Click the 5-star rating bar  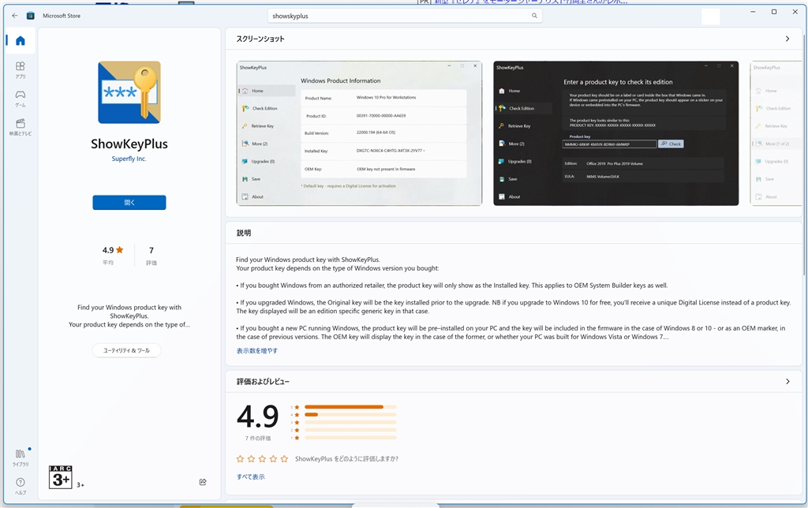(x=350, y=407)
